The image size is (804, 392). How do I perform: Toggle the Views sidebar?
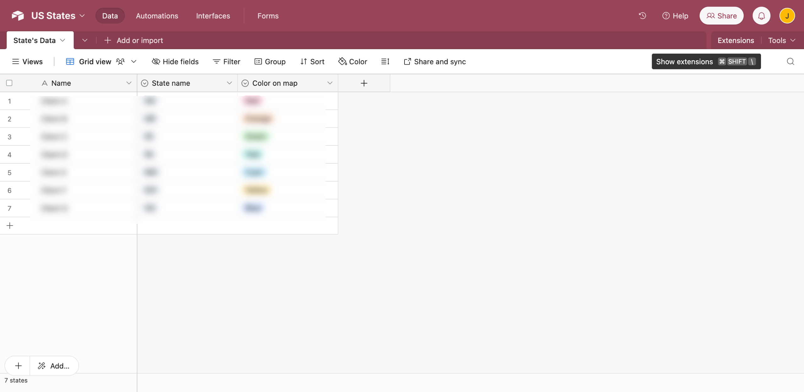27,62
